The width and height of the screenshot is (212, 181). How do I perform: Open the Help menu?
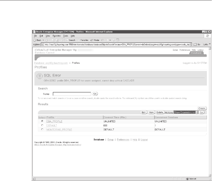pyautogui.click(x=73, y=36)
